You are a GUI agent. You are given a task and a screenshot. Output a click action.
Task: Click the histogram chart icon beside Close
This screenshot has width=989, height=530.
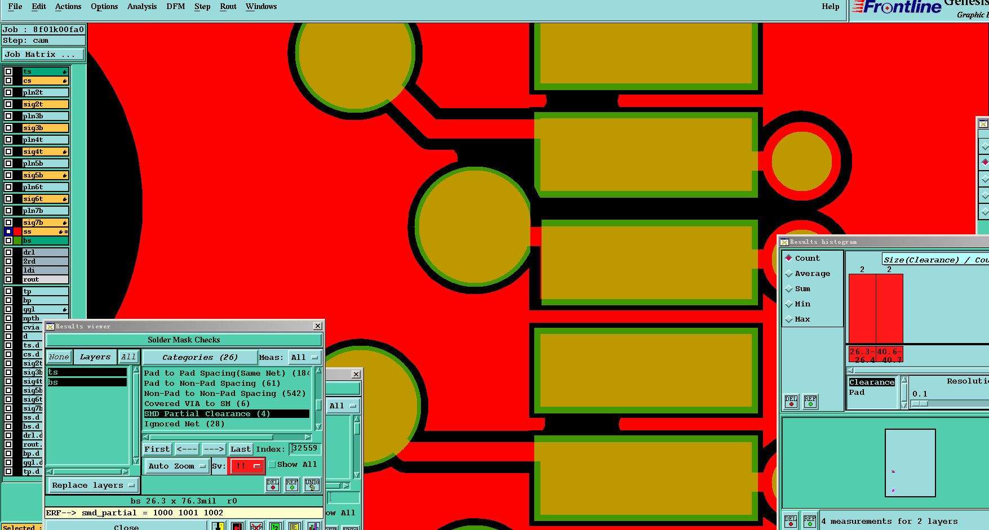pyautogui.click(x=314, y=527)
